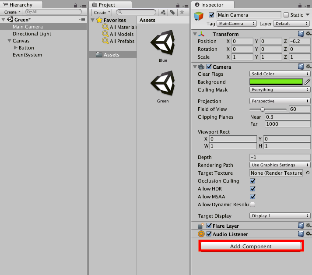
Task: Click the Target Texture object picker circle
Action: (308, 173)
